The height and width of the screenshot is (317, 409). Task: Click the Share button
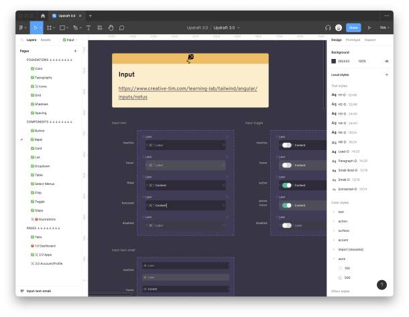[353, 27]
